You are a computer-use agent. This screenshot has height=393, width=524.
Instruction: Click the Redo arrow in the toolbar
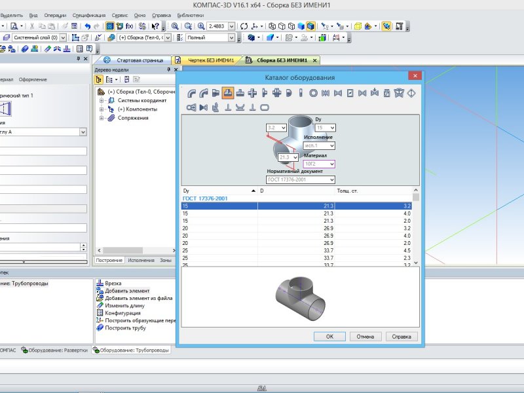click(x=96, y=26)
